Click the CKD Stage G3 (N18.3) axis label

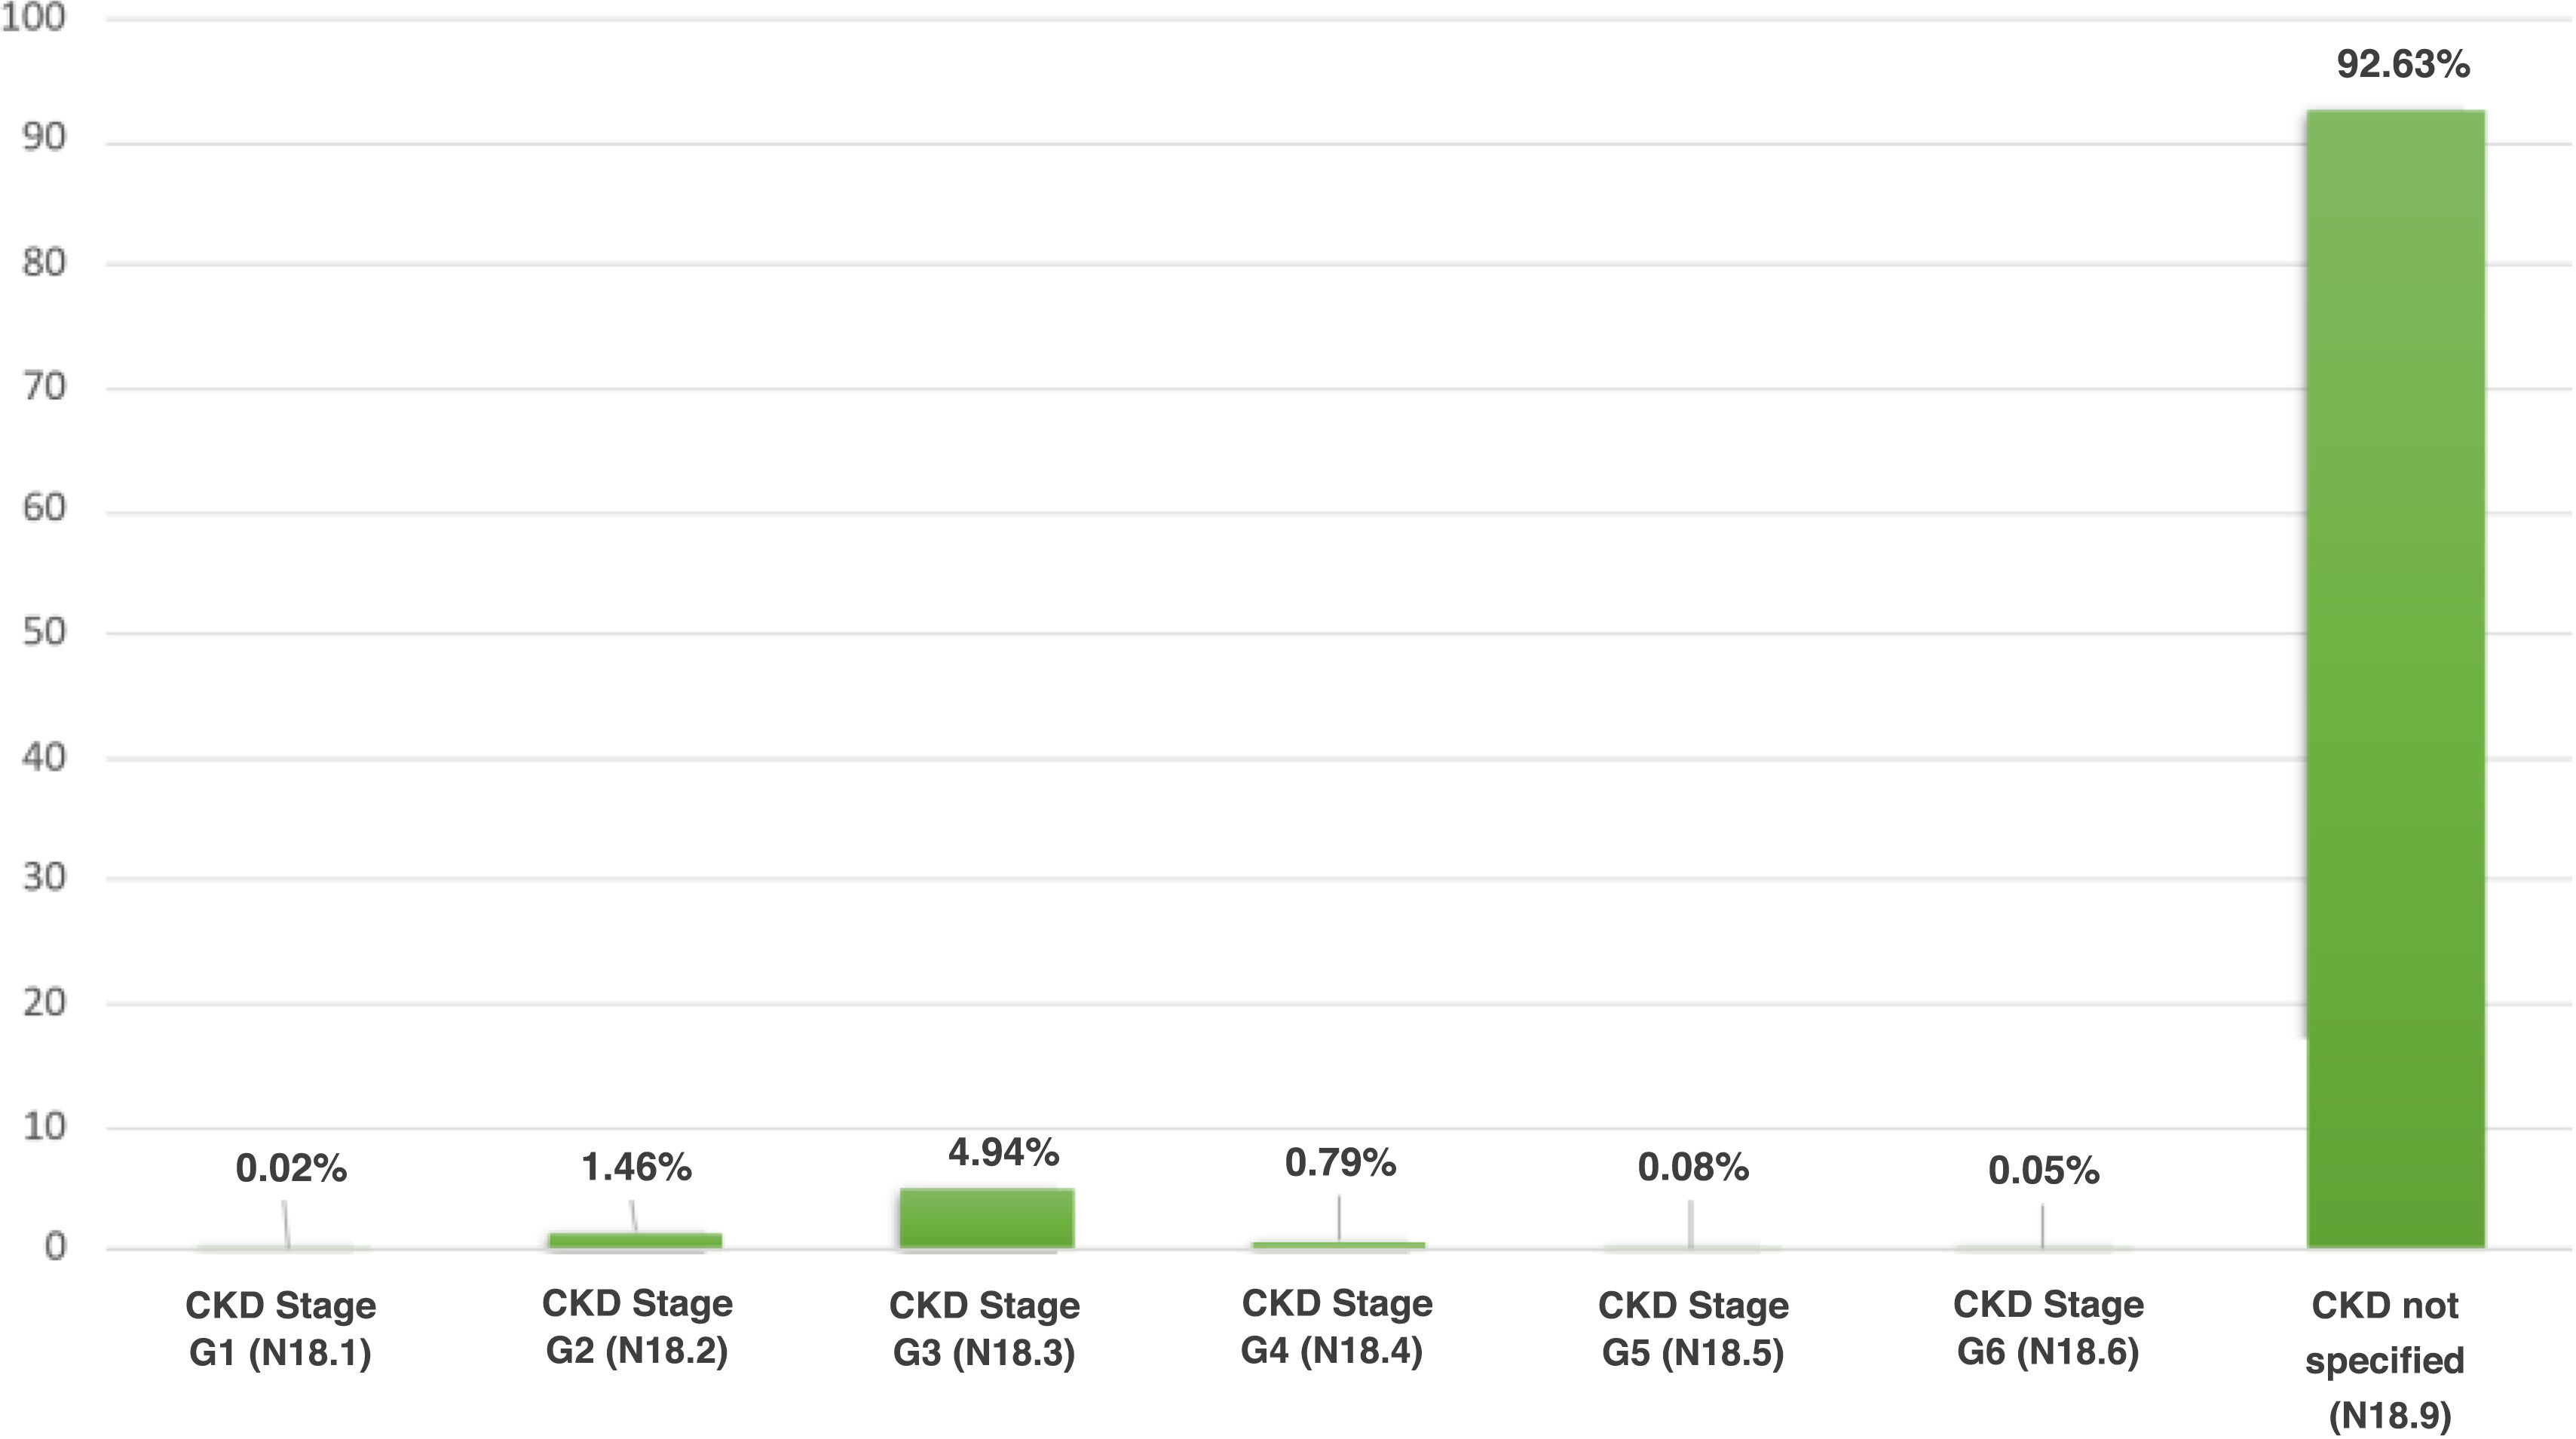tap(985, 1329)
